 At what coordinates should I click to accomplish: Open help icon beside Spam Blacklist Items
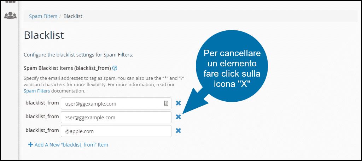pos(115,68)
